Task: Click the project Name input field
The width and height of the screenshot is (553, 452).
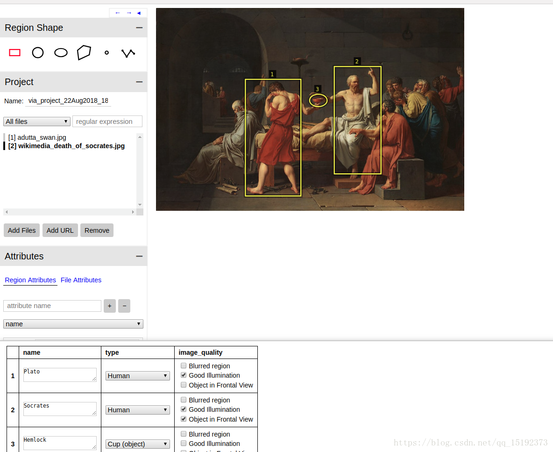Action: (x=68, y=101)
